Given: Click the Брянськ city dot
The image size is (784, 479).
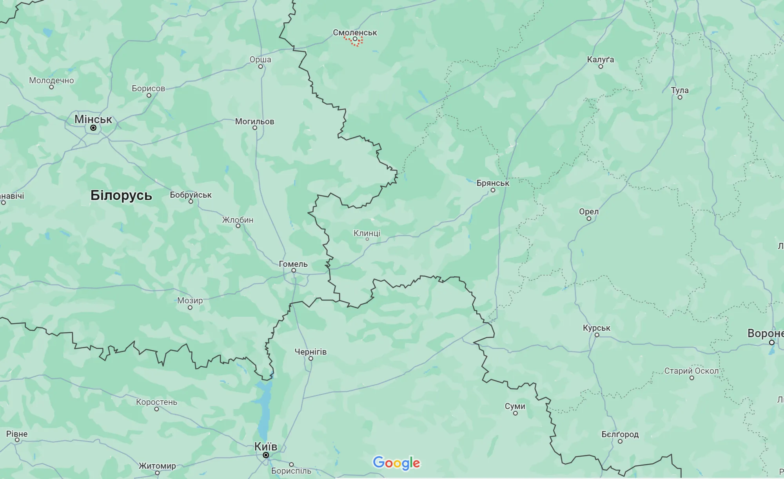Looking at the screenshot, I should [x=493, y=190].
